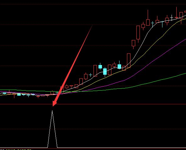The image size is (186, 150).
Task: Select the largest cyan candle in the consolidation
Action: coord(105,72)
